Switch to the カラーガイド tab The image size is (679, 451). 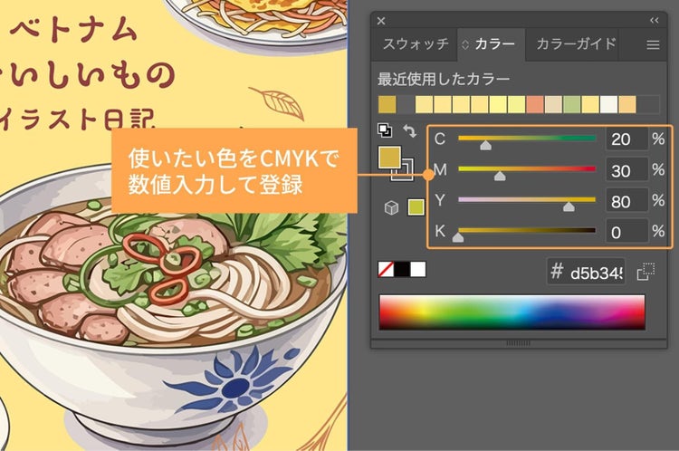tap(576, 44)
